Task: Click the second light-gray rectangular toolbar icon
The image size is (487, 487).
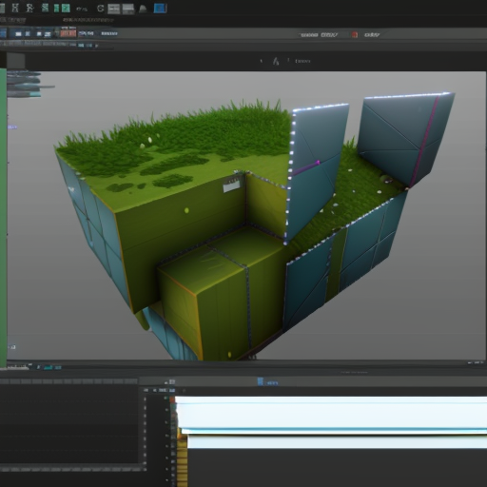Action: [x=128, y=10]
